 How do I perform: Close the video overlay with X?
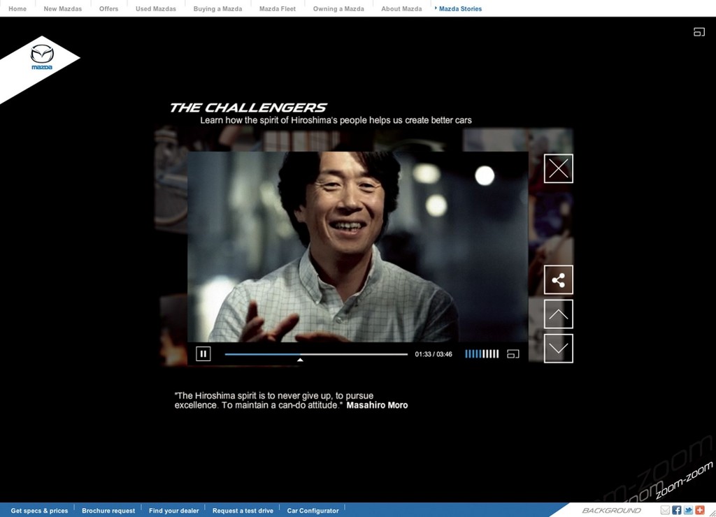coord(559,168)
